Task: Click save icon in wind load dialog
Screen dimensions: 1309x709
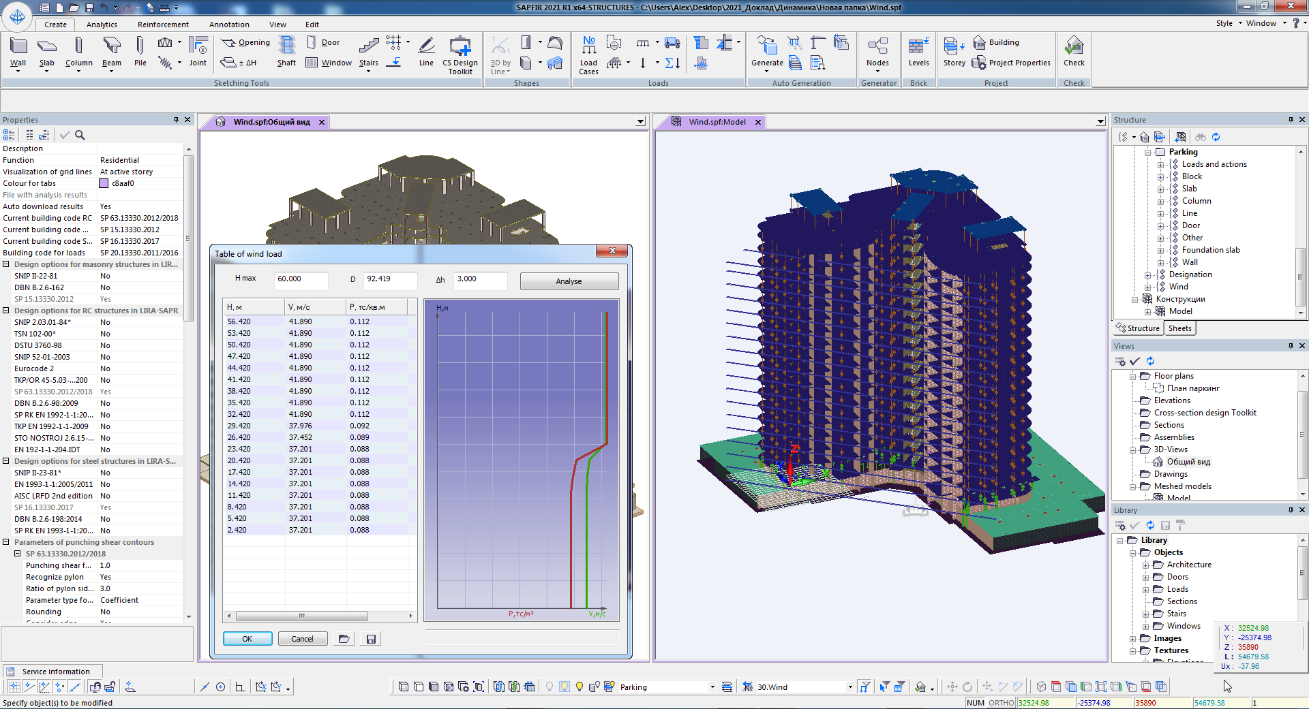Action: (x=371, y=639)
